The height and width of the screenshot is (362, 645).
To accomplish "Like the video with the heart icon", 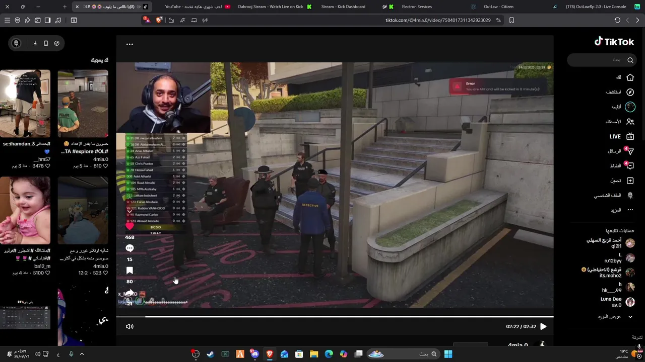I will tap(130, 226).
